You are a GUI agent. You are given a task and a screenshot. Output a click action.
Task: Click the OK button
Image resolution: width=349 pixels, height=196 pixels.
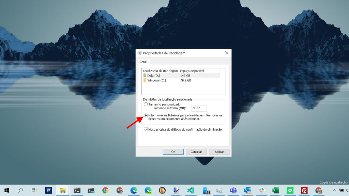click(x=173, y=152)
